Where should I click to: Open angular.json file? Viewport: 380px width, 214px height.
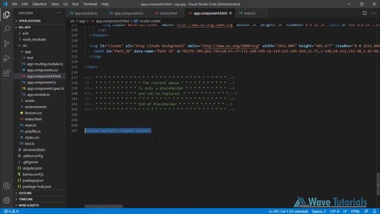tap(32, 168)
